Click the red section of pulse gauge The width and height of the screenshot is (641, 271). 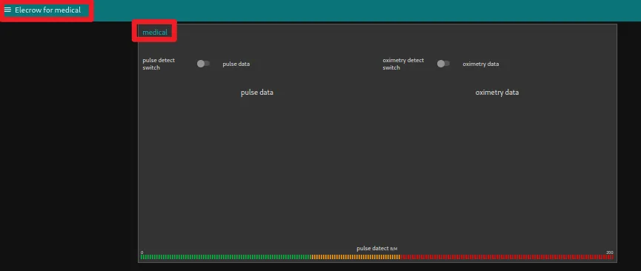click(x=507, y=257)
